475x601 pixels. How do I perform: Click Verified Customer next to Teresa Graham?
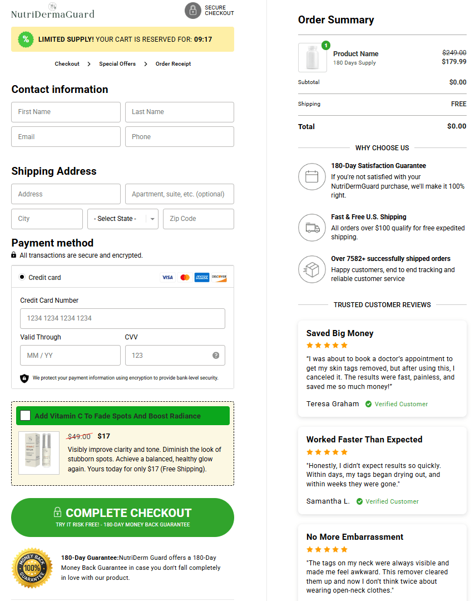click(397, 403)
